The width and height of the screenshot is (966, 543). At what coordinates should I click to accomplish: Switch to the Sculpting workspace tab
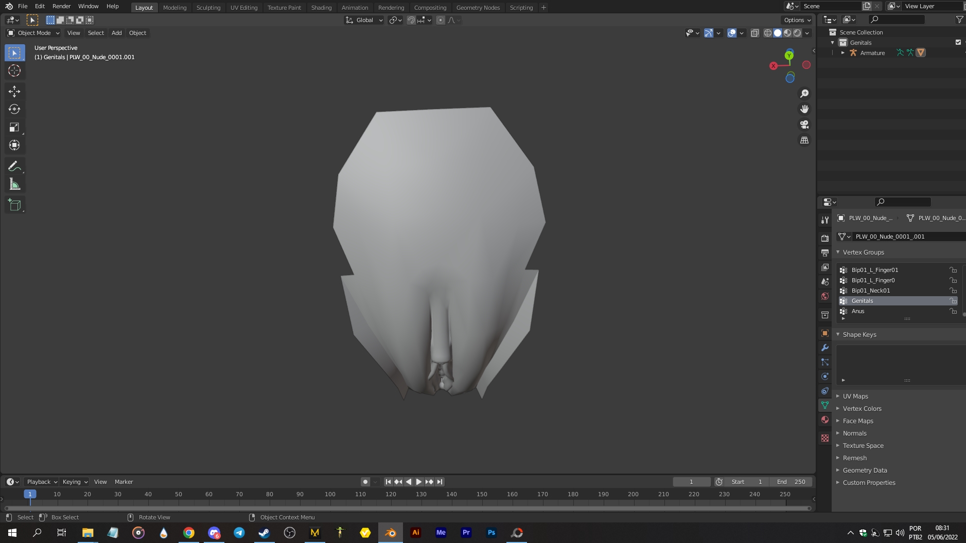click(208, 8)
